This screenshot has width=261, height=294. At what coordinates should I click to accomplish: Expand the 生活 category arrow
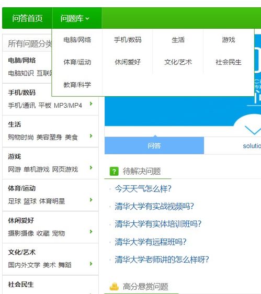[91, 135]
